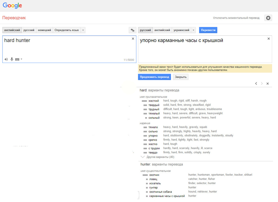Select русский as target language

click(x=145, y=30)
